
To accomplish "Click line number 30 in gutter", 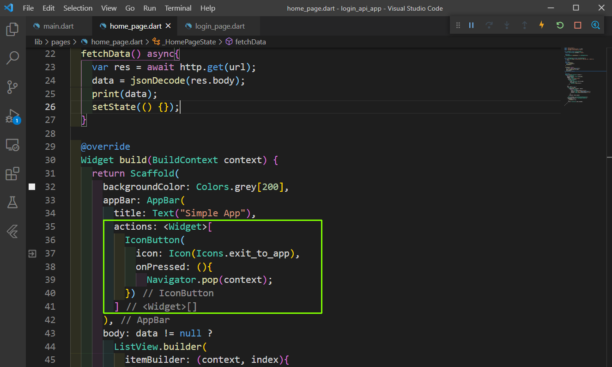I will coord(50,160).
